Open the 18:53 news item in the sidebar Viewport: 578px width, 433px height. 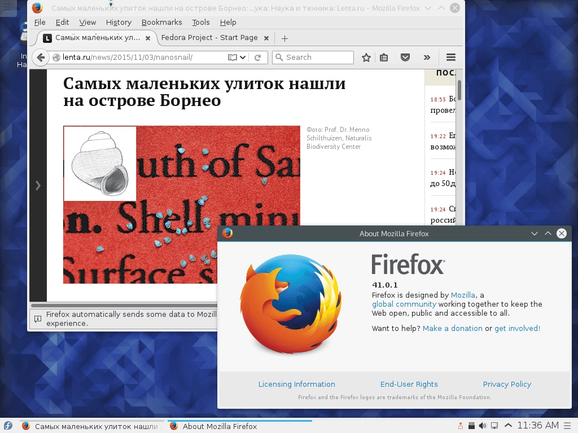coord(443,104)
